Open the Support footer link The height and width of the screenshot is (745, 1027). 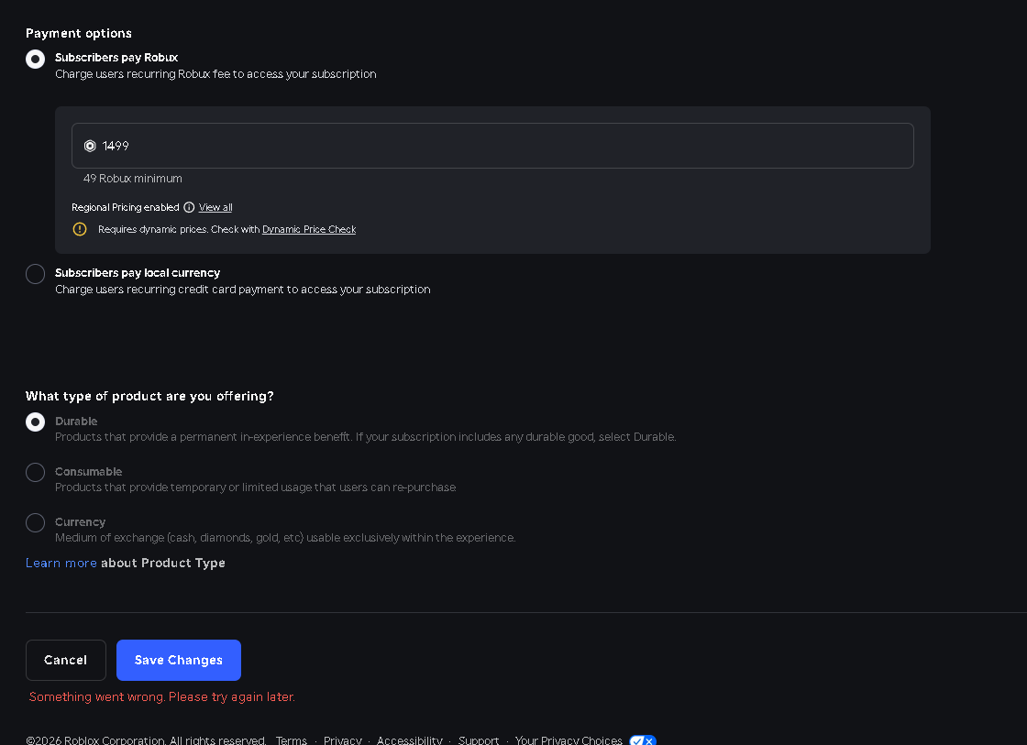[479, 740]
